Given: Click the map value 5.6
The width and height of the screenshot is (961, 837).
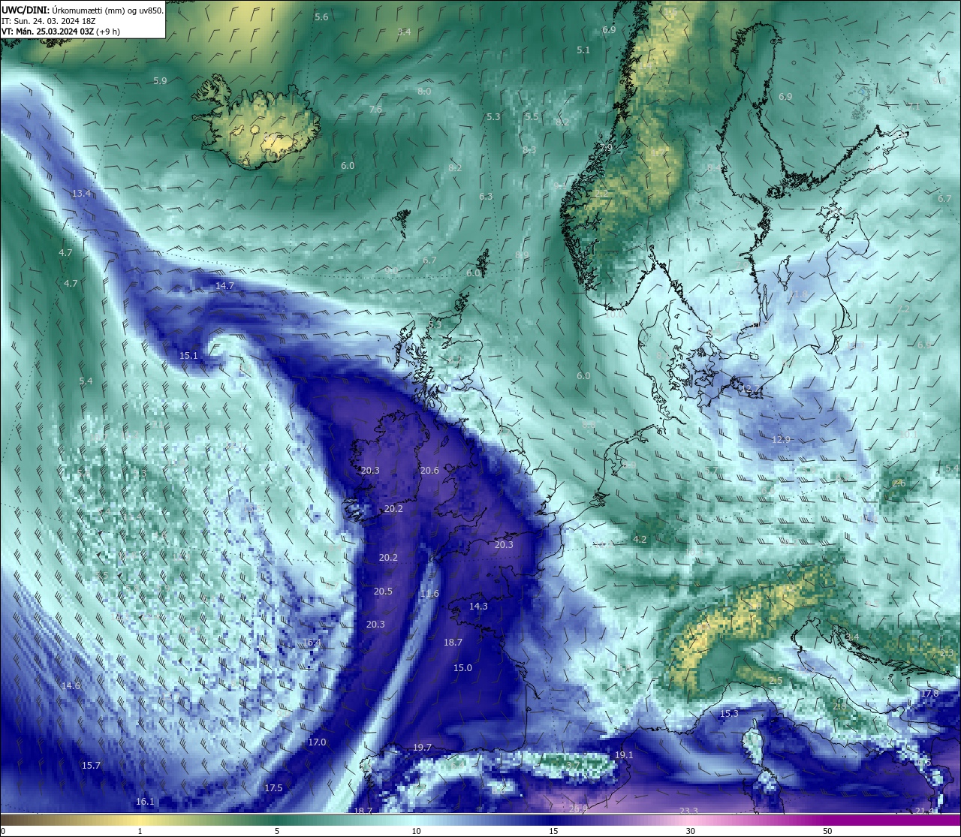Looking at the screenshot, I should pos(321,17).
